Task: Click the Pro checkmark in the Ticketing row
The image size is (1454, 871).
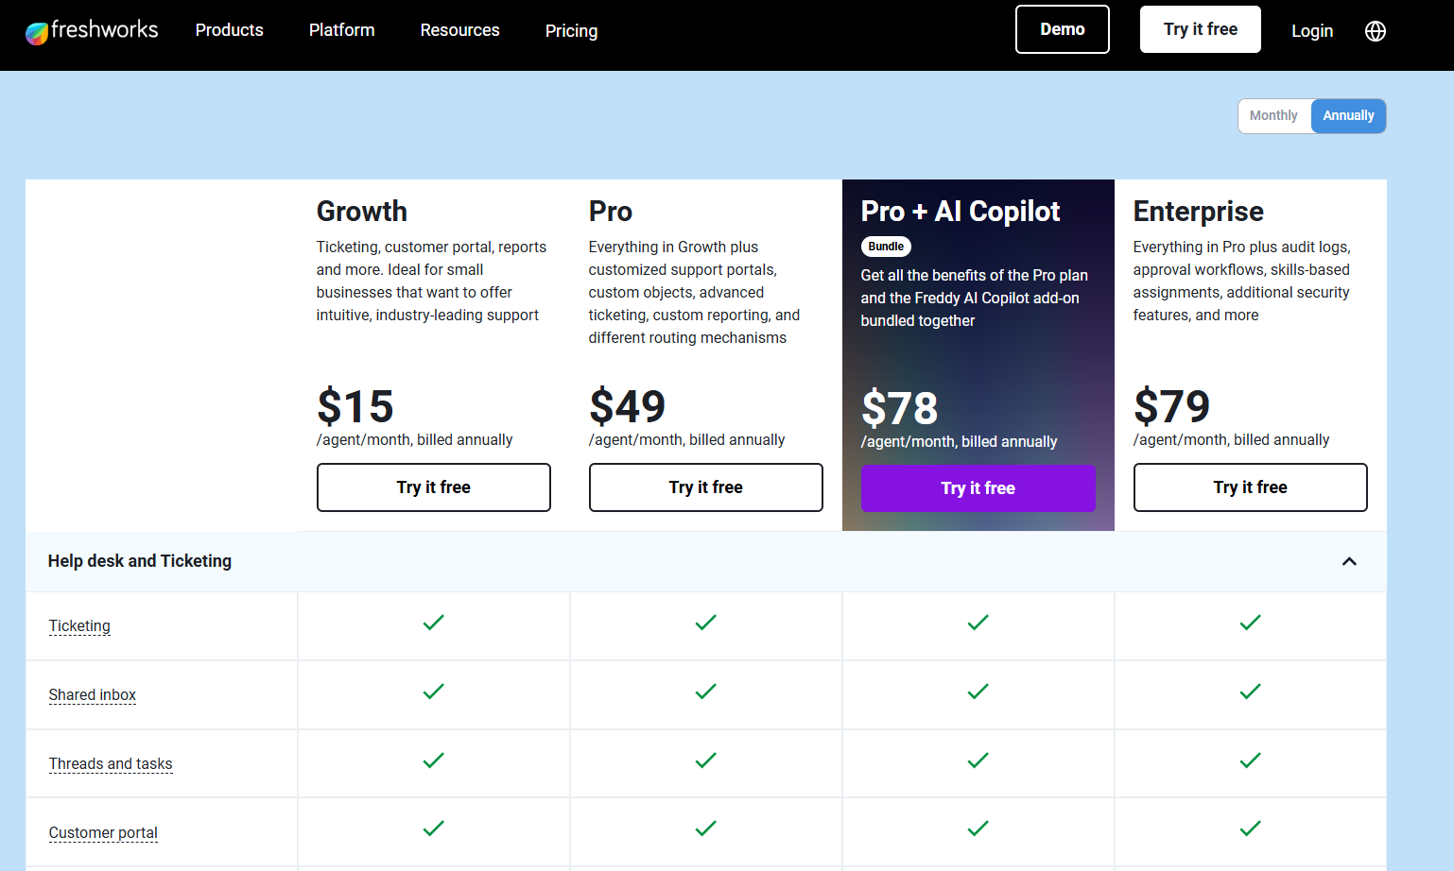Action: [x=705, y=623]
